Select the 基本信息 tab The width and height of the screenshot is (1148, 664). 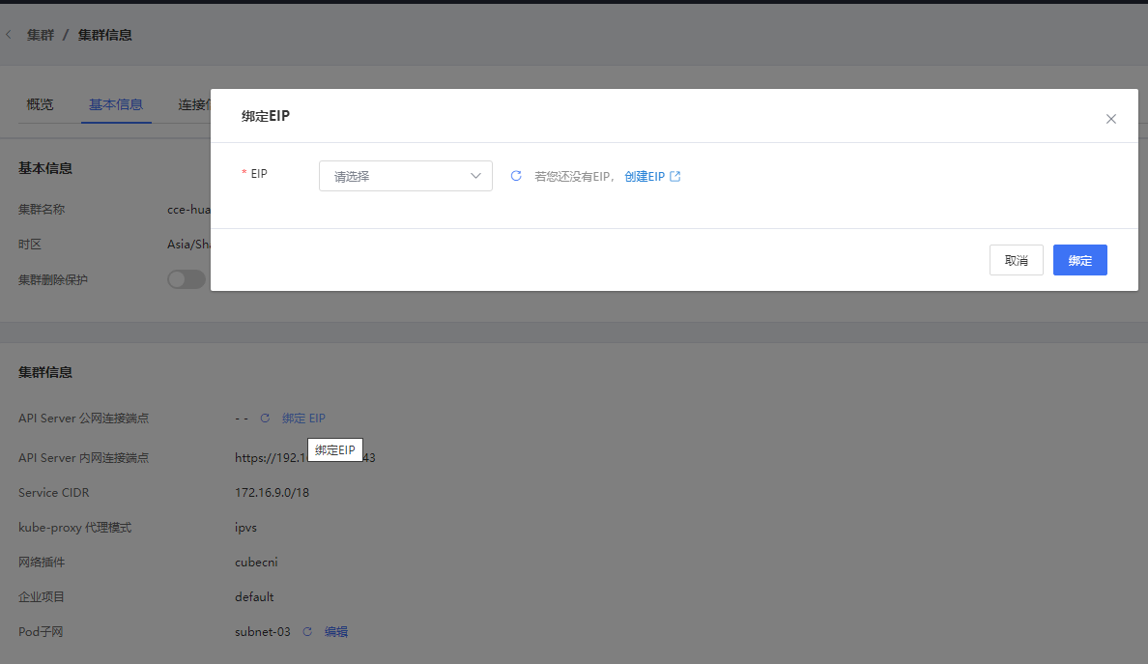click(116, 104)
